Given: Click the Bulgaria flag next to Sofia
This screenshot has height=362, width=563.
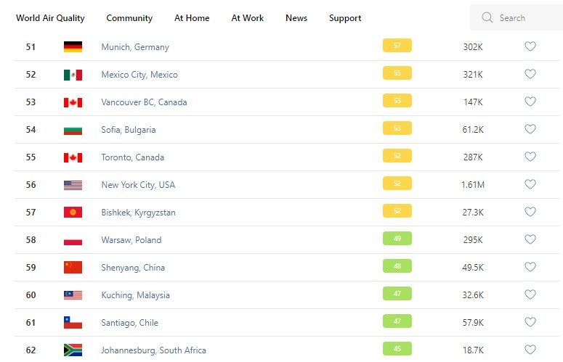Looking at the screenshot, I should (x=73, y=130).
